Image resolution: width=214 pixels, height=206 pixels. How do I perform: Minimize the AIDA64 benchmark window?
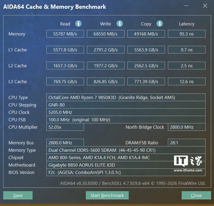click(186, 6)
